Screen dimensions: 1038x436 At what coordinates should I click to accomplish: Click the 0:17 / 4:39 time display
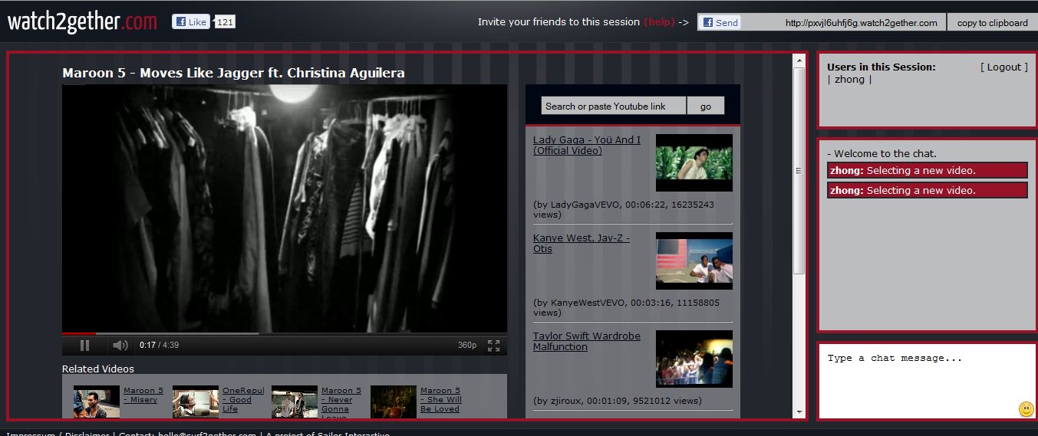[159, 345]
